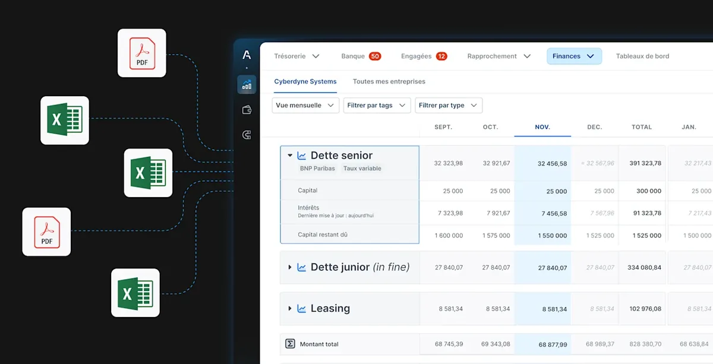Viewport: 713px width, 364px height.
Task: Click the chart icon beside Dette senior
Action: [x=302, y=156]
